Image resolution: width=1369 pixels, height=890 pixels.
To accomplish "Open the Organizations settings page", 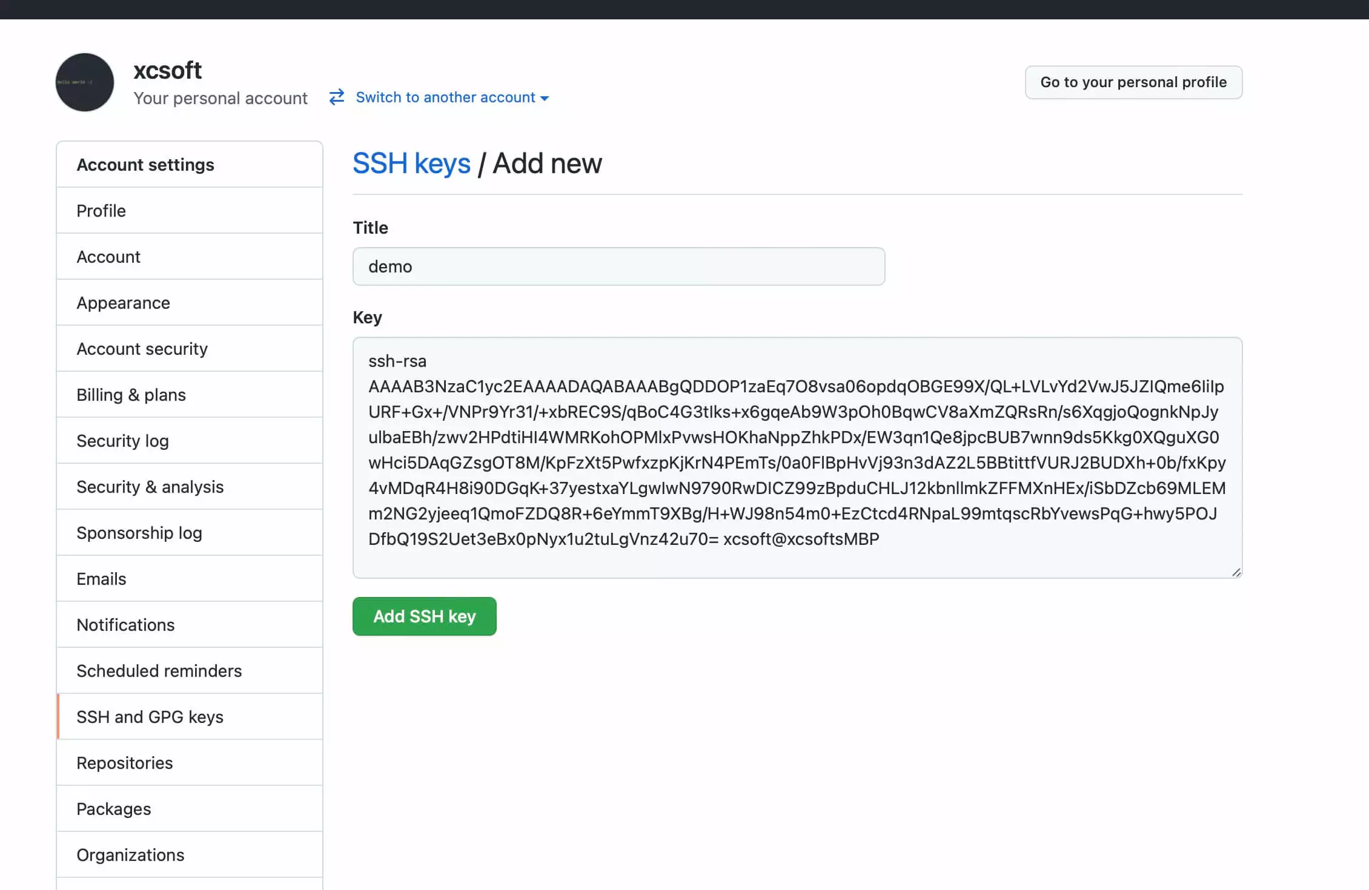I will tap(130, 855).
